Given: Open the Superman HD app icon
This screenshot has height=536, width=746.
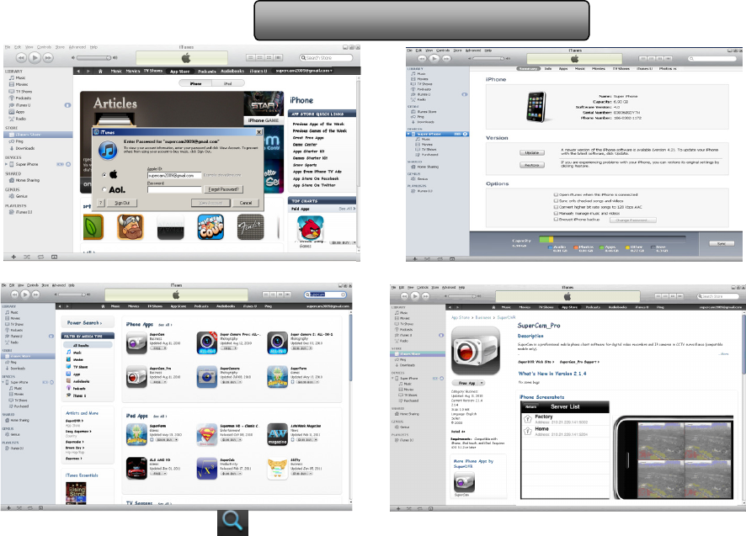Looking at the screenshot, I should click(207, 435).
